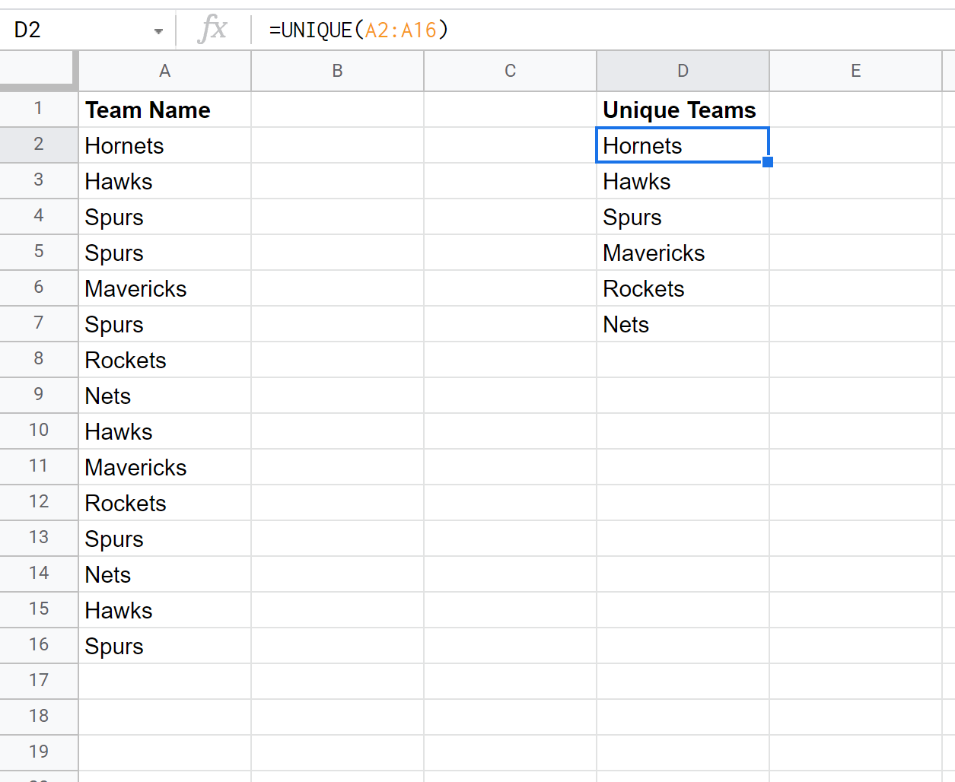Image resolution: width=955 pixels, height=782 pixels.
Task: Click the Team Name header cell
Action: pos(164,110)
